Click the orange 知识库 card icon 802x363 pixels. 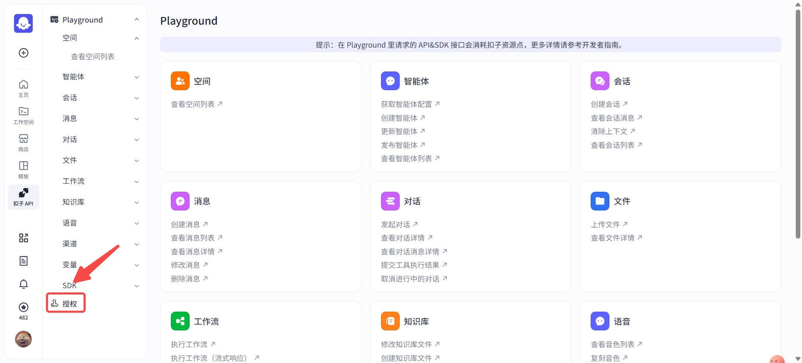[x=390, y=321]
